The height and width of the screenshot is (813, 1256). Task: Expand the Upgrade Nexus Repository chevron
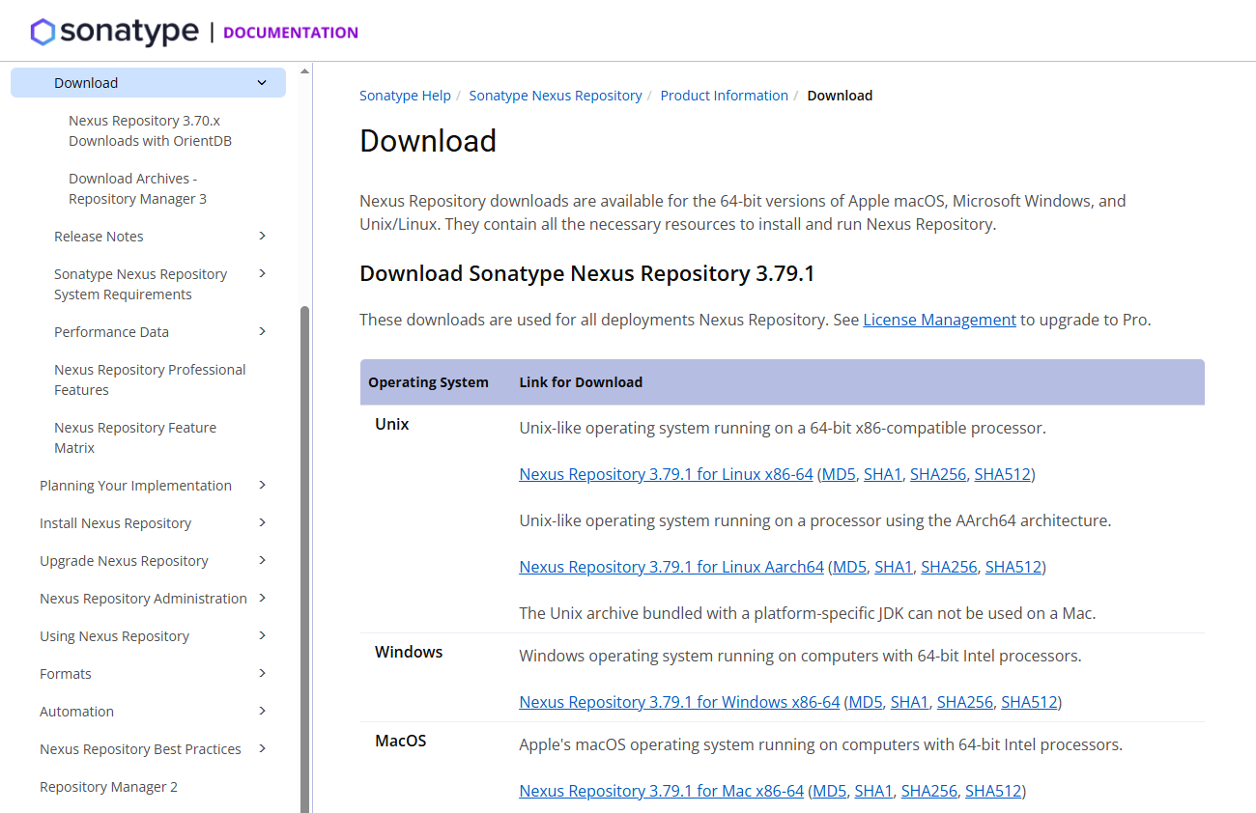click(x=262, y=561)
